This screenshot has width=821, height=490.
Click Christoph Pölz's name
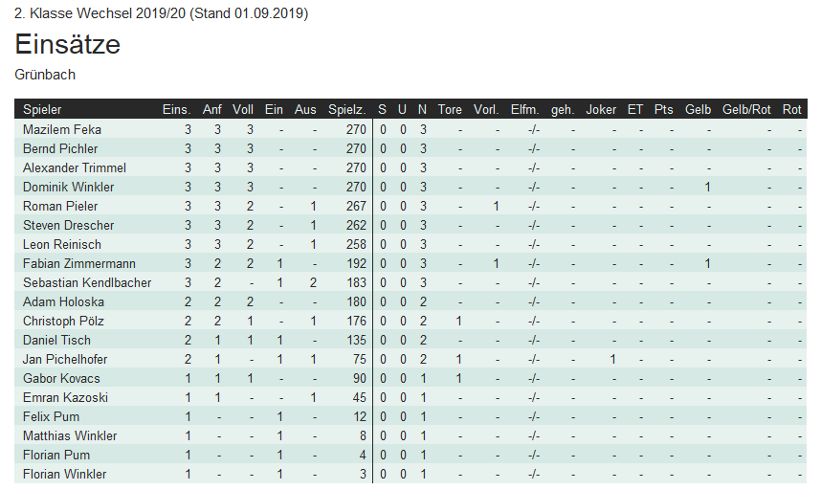(x=63, y=321)
